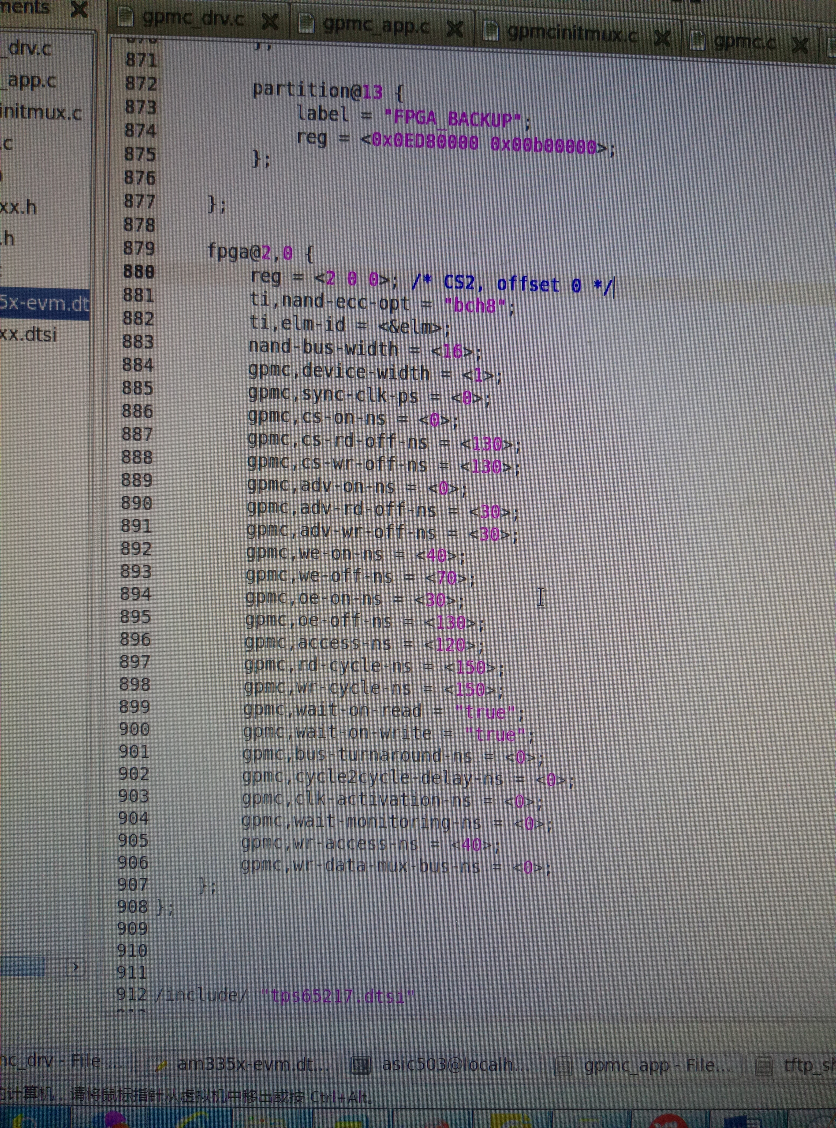Close the gpmc_drv.c tab with its X

point(270,21)
